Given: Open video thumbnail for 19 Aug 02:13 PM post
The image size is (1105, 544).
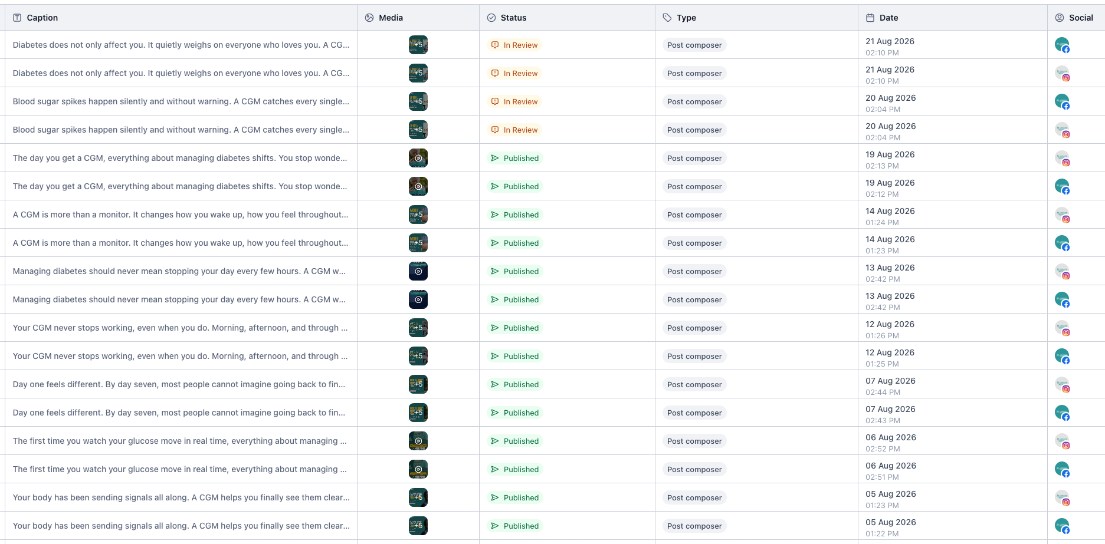Looking at the screenshot, I should 418,158.
